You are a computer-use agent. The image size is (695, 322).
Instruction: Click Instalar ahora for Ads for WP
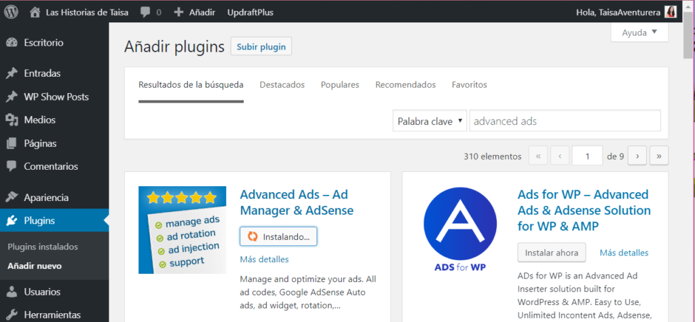pyautogui.click(x=551, y=253)
